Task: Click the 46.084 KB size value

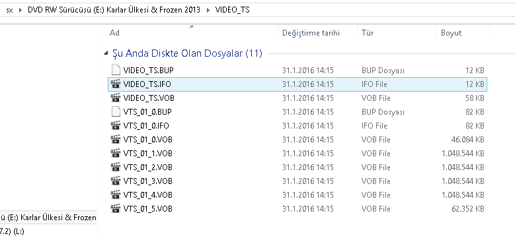Action: click(467, 140)
